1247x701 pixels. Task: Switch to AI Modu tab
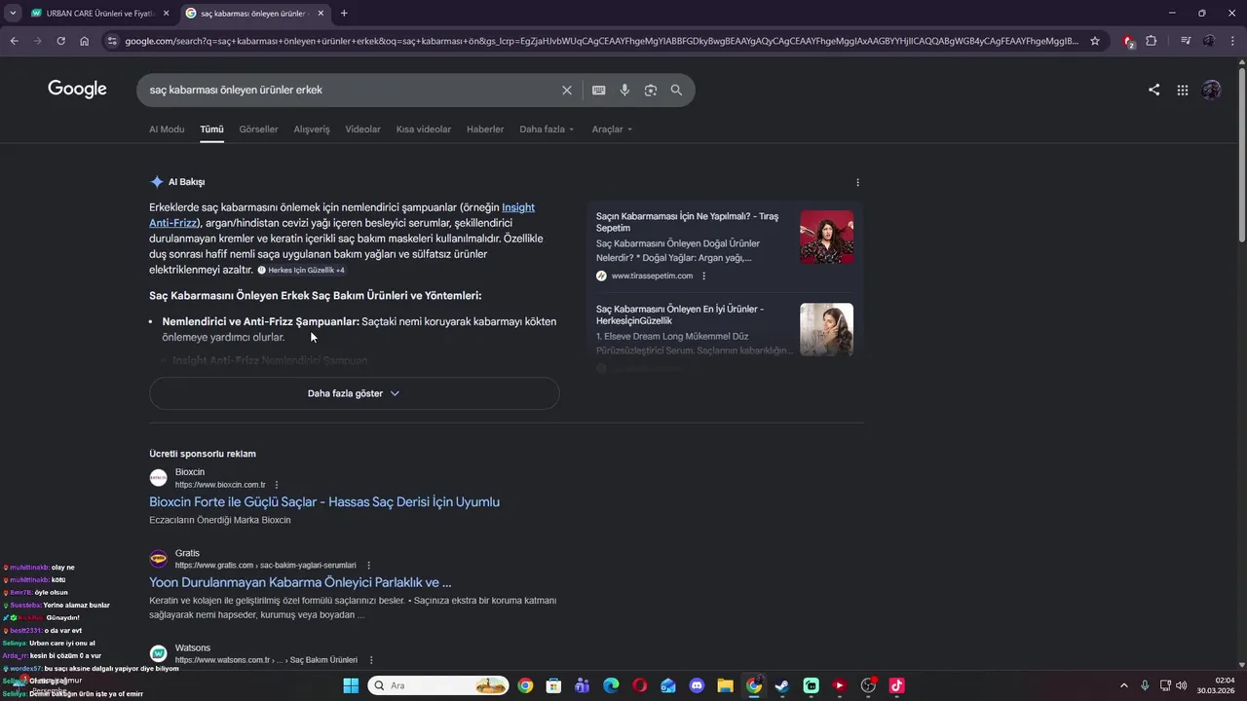tap(167, 129)
